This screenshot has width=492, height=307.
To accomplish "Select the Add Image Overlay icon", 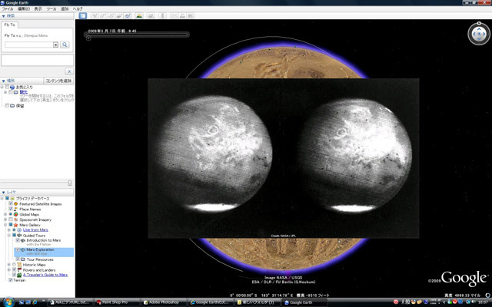I will pyautogui.click(x=119, y=15).
